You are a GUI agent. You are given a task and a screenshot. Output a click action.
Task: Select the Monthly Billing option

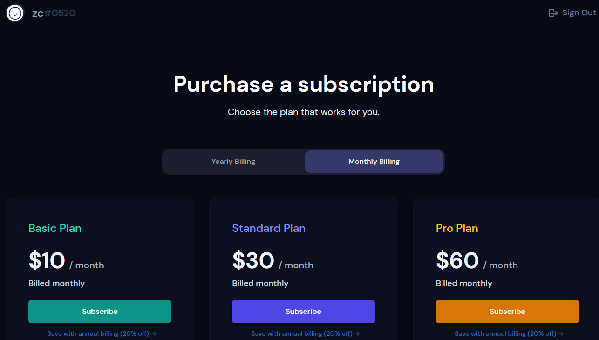coord(374,162)
